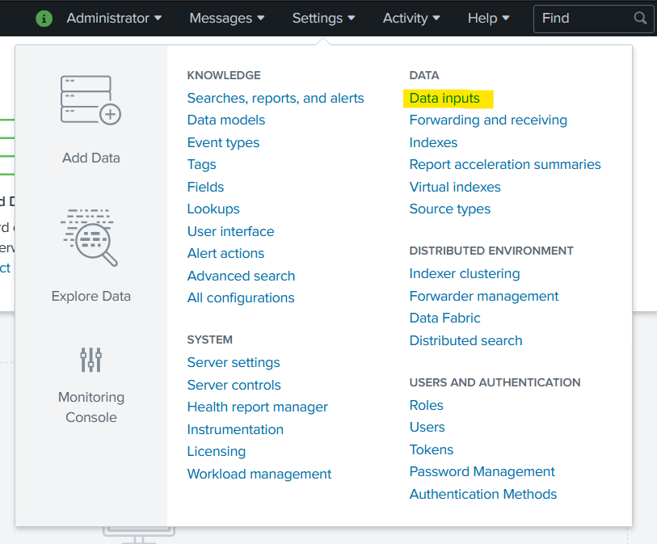Open the Monitoring Console icon
The image size is (657, 544).
pos(91,360)
